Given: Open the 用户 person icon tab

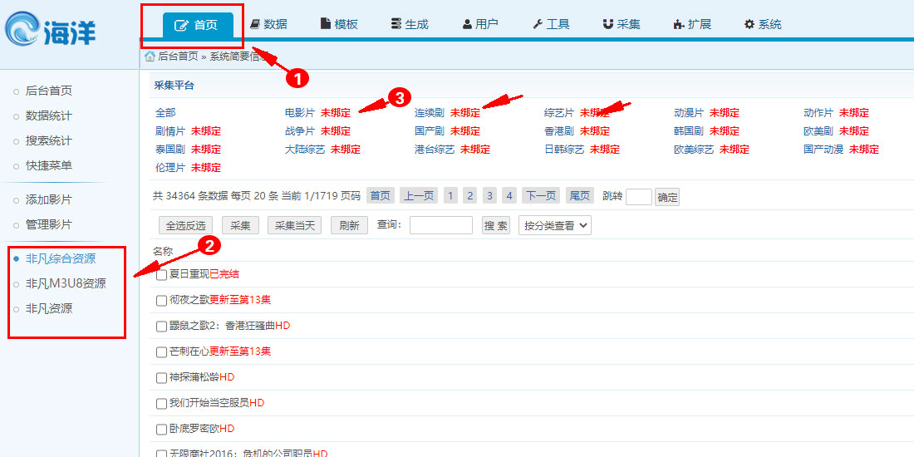Looking at the screenshot, I should (480, 24).
